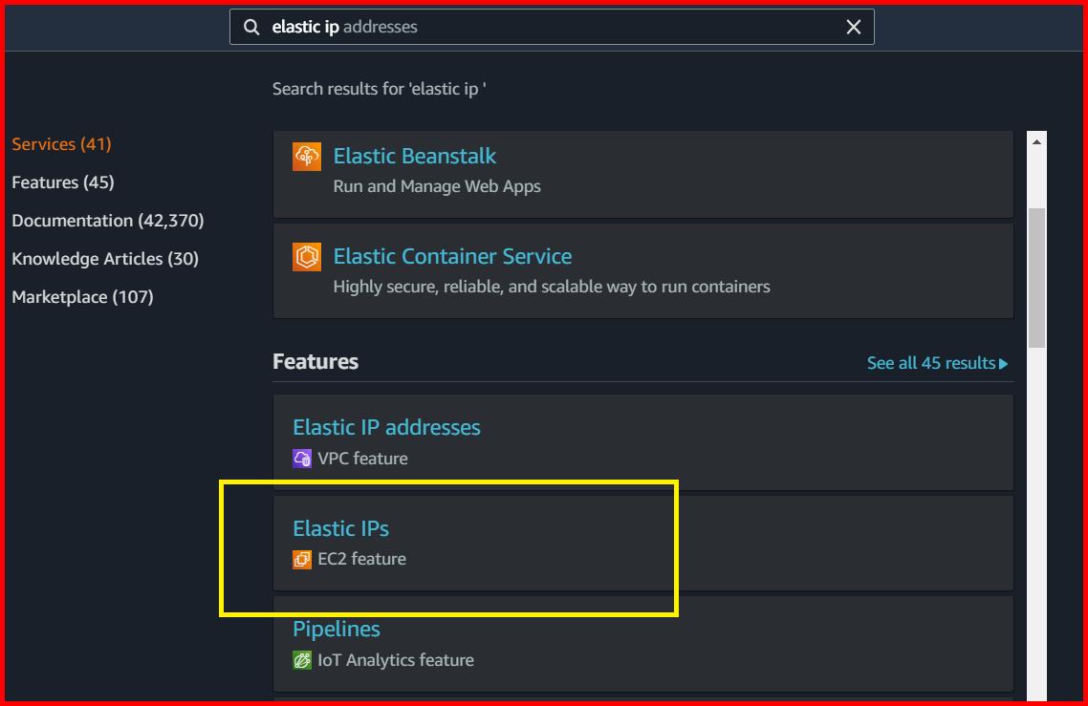Image resolution: width=1088 pixels, height=706 pixels.
Task: Click the purple VPC feature icon
Action: click(301, 459)
